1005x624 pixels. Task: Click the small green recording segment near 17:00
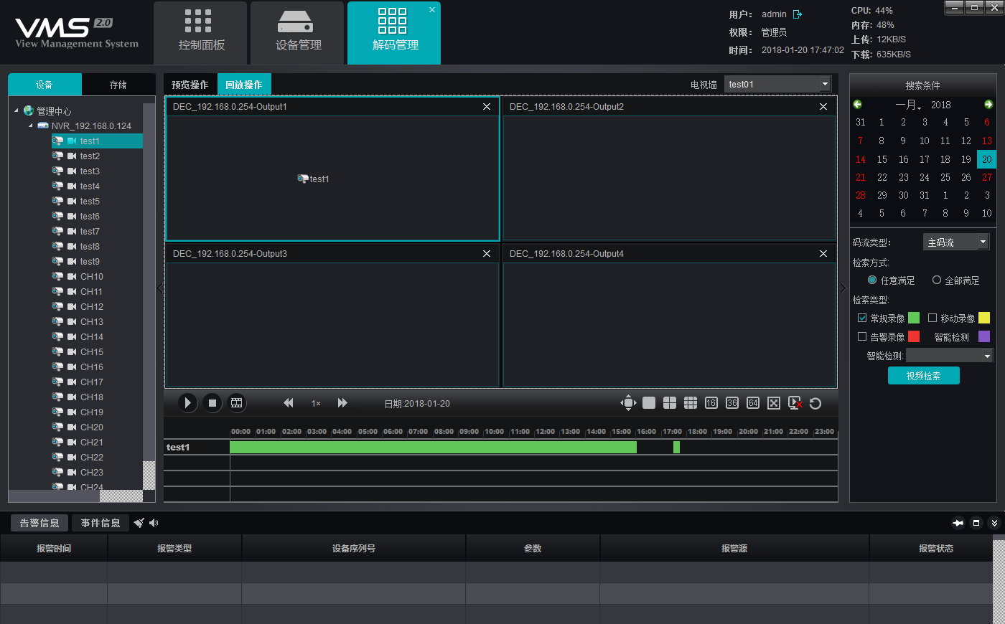[676, 447]
